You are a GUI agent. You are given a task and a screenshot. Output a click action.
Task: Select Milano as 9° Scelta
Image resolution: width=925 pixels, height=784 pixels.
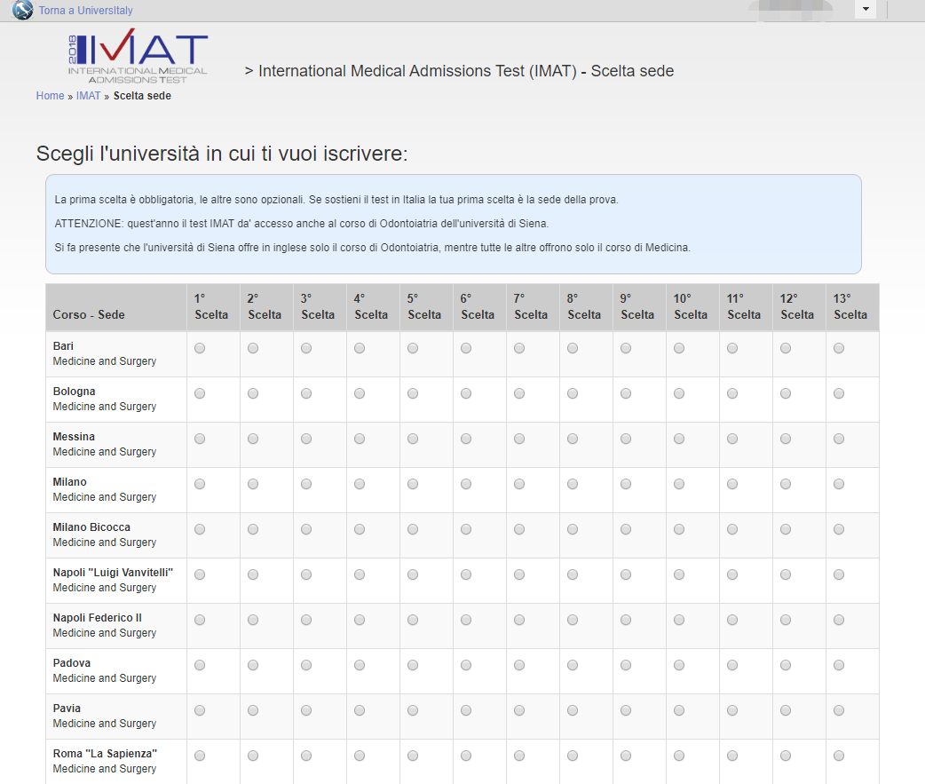[626, 484]
